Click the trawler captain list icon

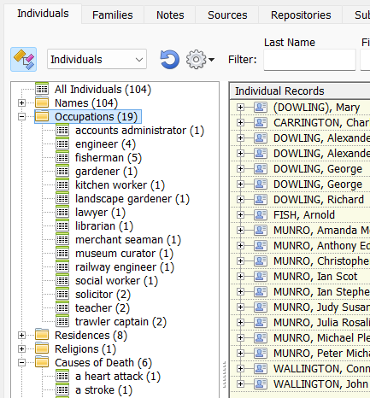click(x=62, y=321)
